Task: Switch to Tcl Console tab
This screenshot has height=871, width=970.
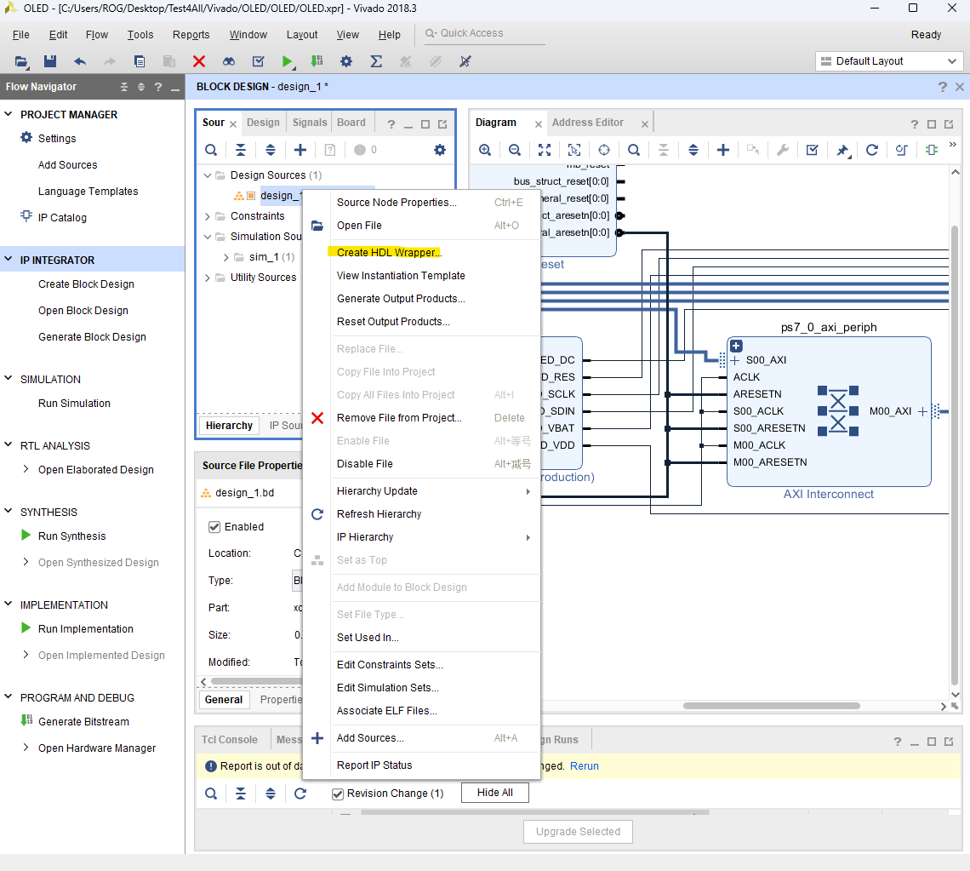Action: [x=230, y=740]
